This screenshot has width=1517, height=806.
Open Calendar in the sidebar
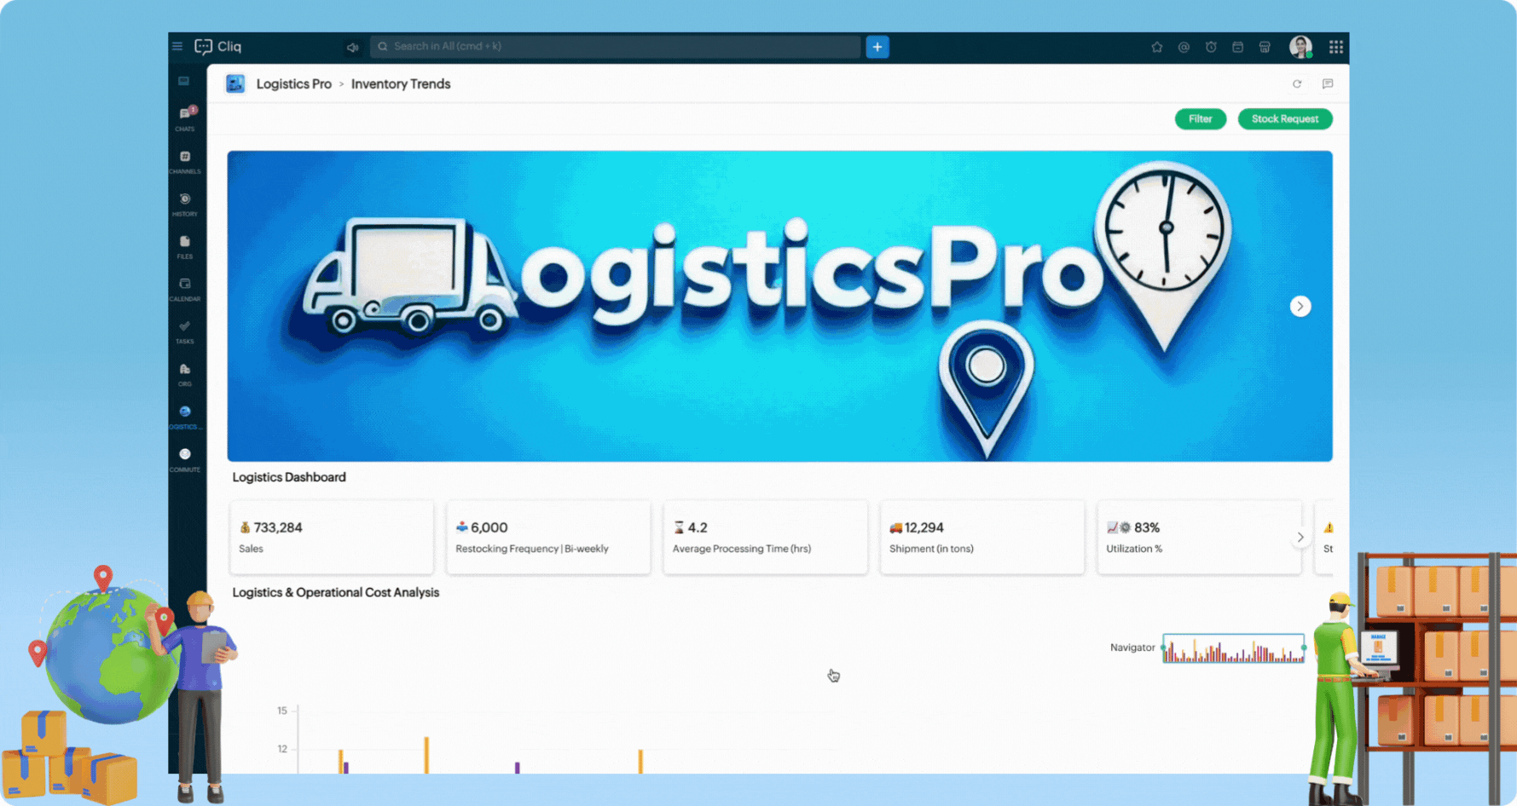click(x=185, y=290)
